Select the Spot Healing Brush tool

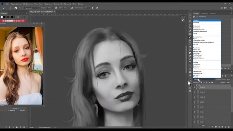click(190, 34)
